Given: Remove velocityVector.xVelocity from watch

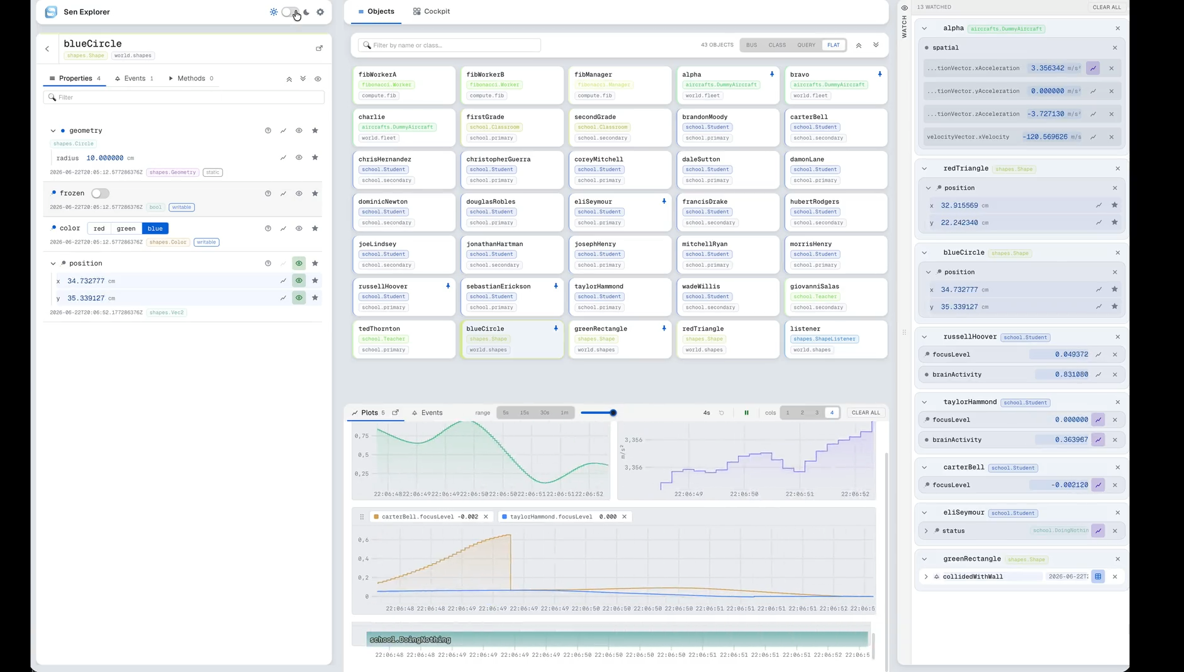Looking at the screenshot, I should pyautogui.click(x=1112, y=137).
